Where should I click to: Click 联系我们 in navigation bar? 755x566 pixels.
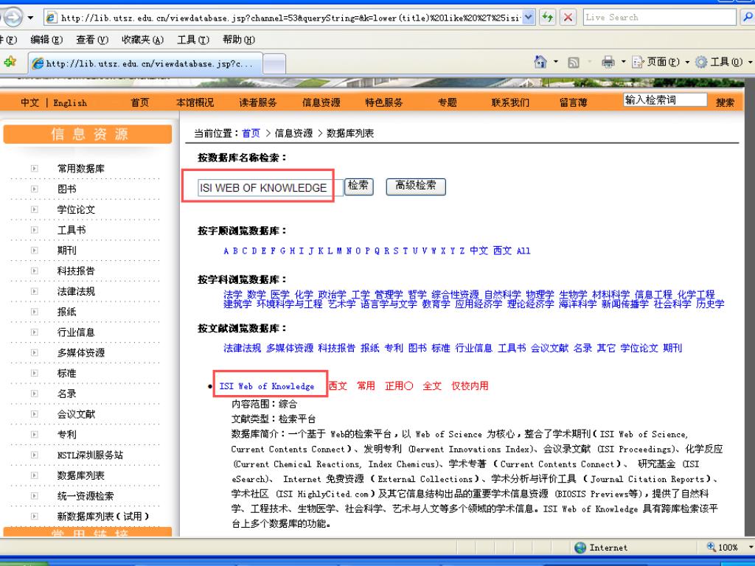[510, 102]
